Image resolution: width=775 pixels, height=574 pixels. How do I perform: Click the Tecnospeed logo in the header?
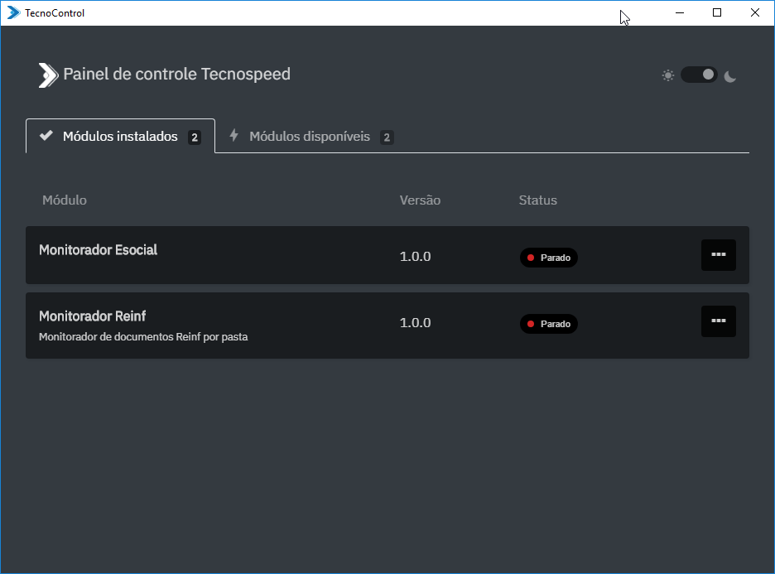pyautogui.click(x=48, y=75)
